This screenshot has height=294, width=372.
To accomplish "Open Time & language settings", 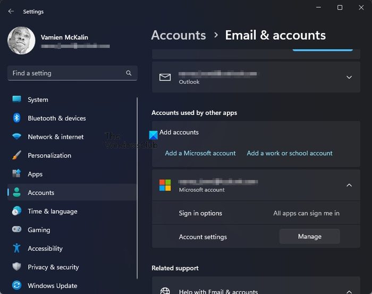I will coord(72,211).
